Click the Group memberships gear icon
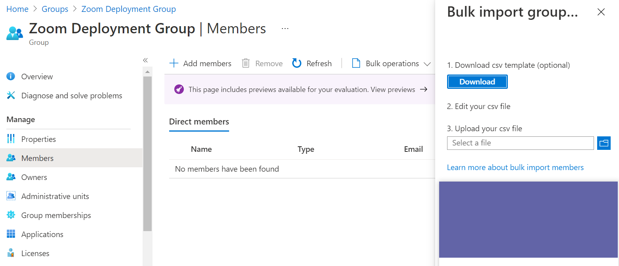The width and height of the screenshot is (619, 266). (x=11, y=215)
